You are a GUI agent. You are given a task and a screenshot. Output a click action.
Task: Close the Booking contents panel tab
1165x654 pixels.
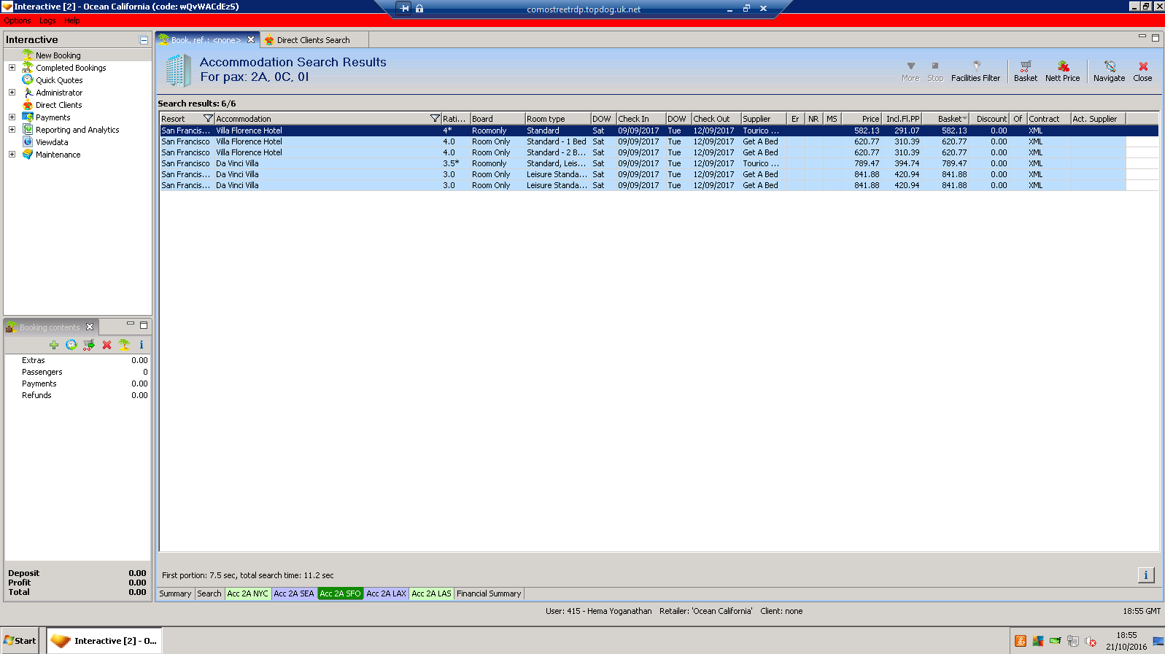[x=90, y=327]
